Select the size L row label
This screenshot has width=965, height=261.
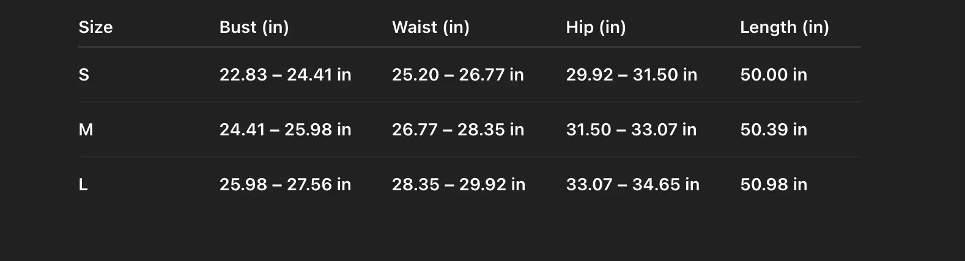(x=83, y=185)
